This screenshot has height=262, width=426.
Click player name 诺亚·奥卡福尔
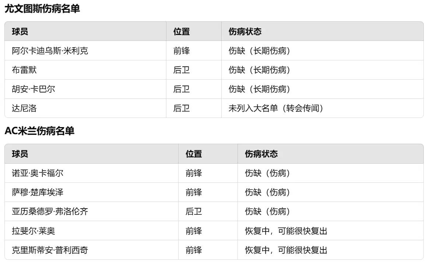click(38, 173)
